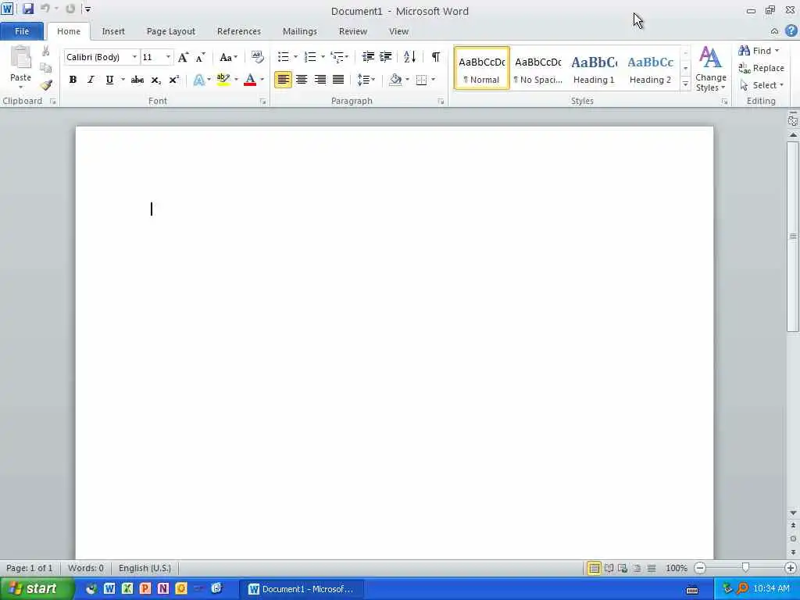Click the Sort A-Z icon

click(x=409, y=56)
